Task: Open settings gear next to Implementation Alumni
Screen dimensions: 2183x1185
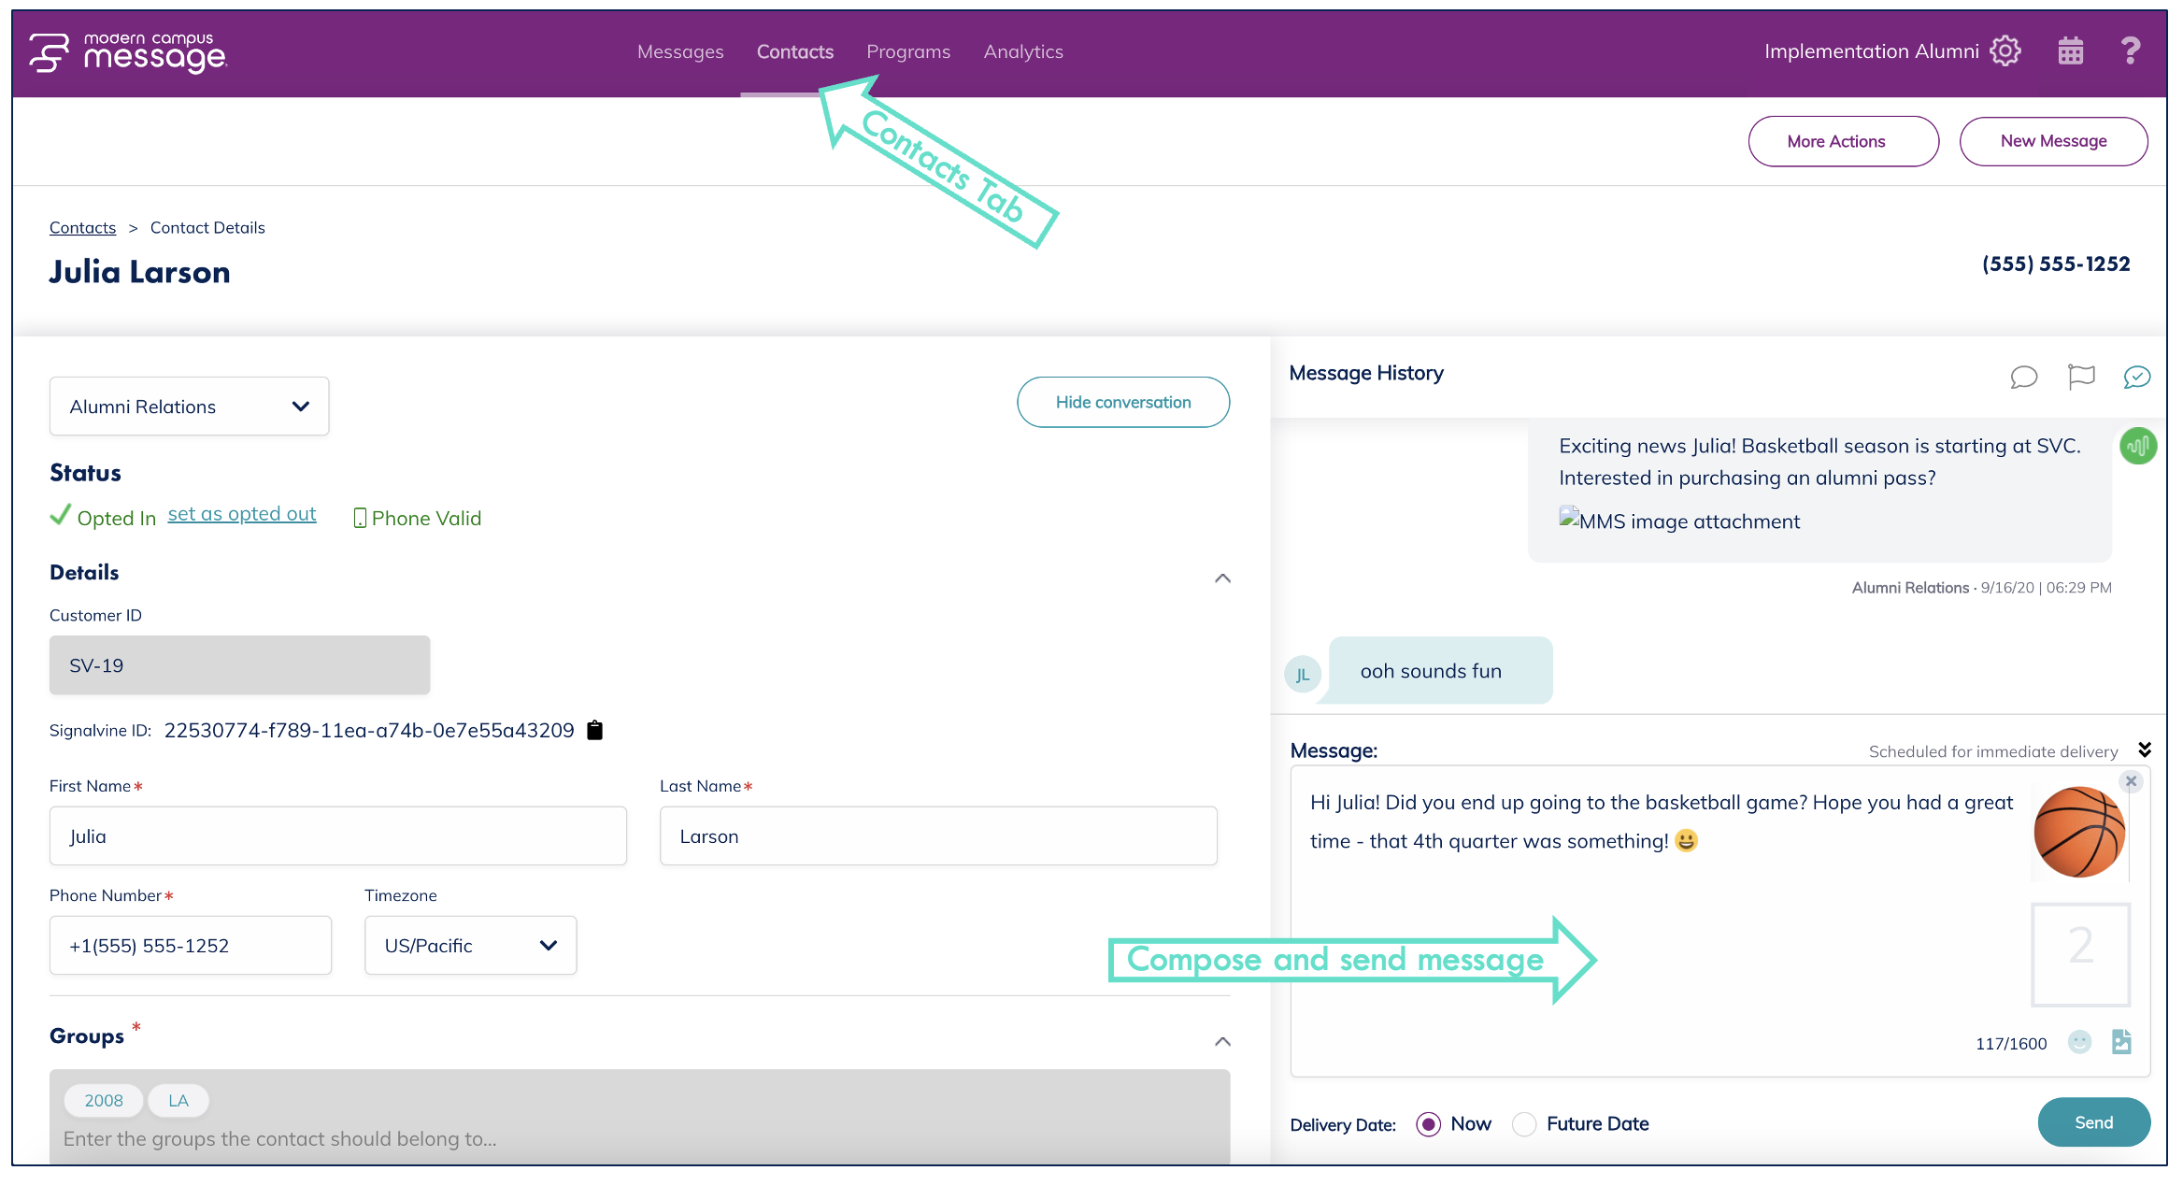Action: click(2005, 50)
